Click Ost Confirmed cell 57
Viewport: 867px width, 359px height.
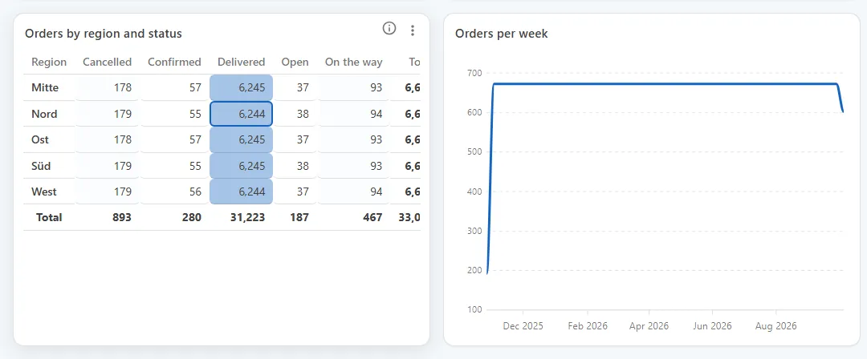pos(174,139)
